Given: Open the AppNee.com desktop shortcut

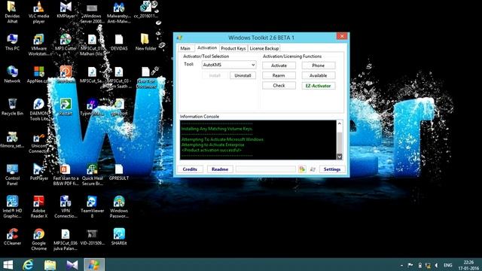Looking at the screenshot, I should tap(38, 75).
